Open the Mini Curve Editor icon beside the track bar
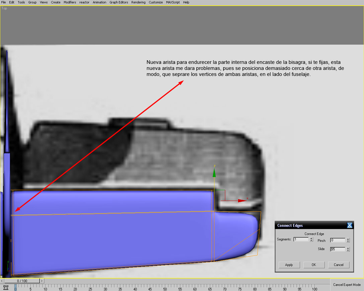 [6, 288]
